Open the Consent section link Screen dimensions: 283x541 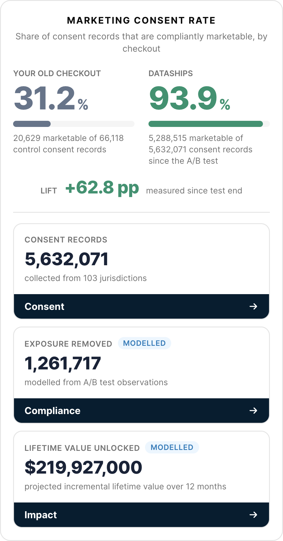(141, 306)
